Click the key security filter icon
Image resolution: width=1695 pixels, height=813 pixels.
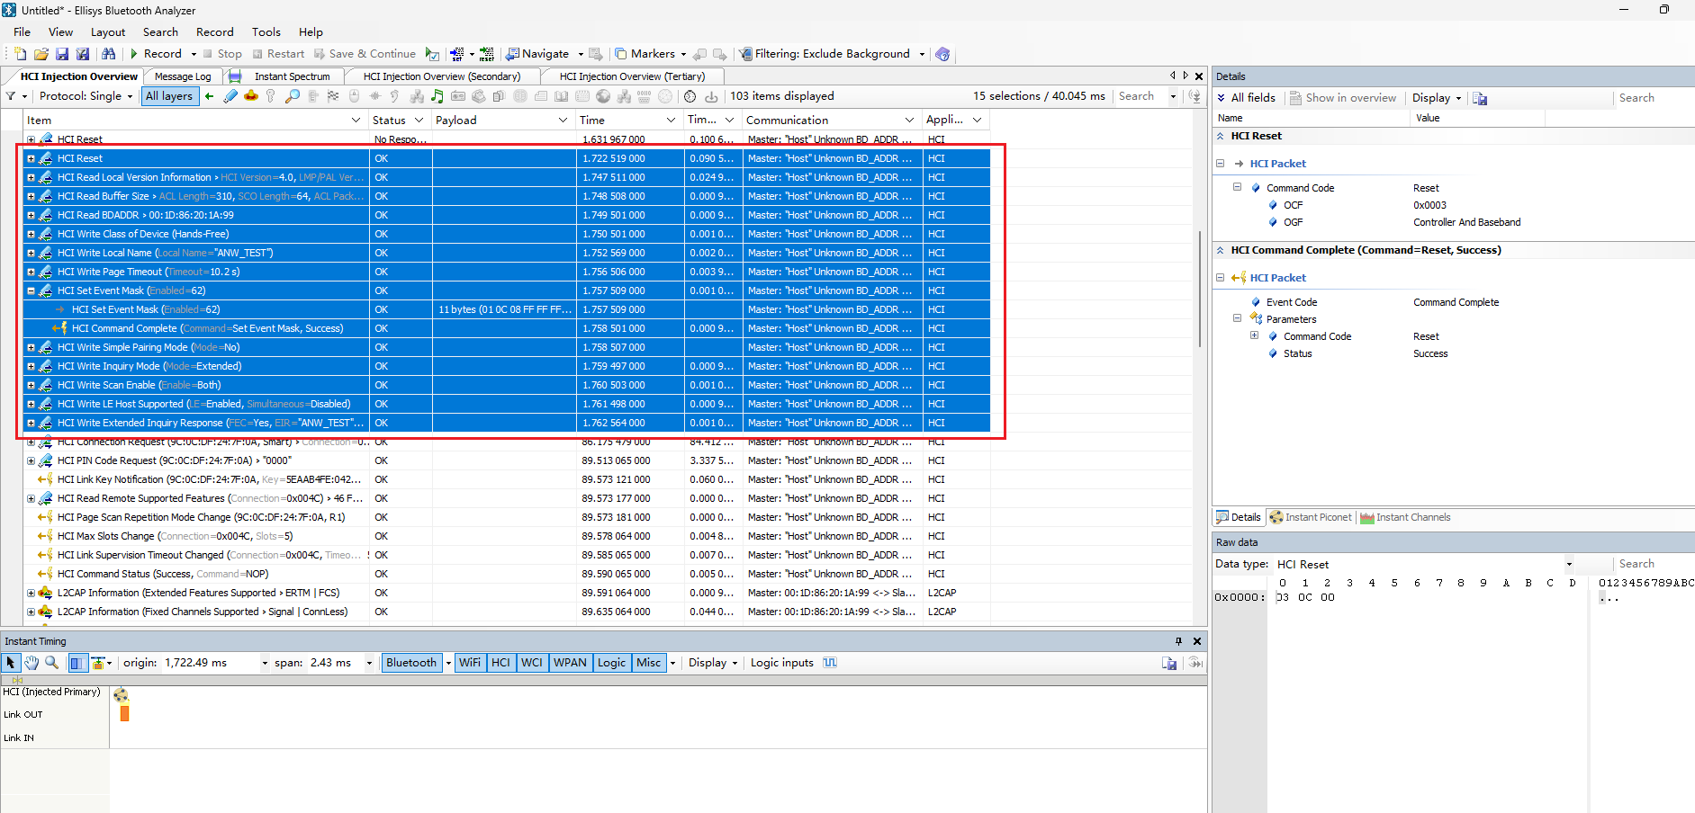271,96
